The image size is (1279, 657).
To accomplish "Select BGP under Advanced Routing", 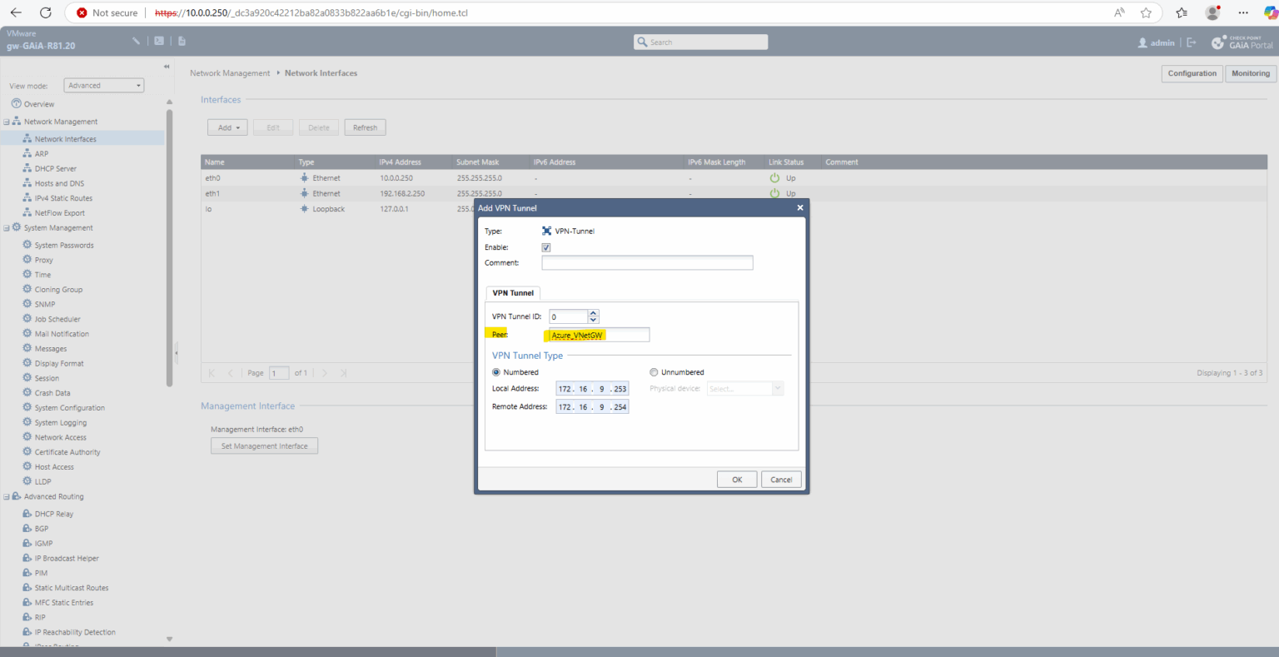I will click(40, 528).
